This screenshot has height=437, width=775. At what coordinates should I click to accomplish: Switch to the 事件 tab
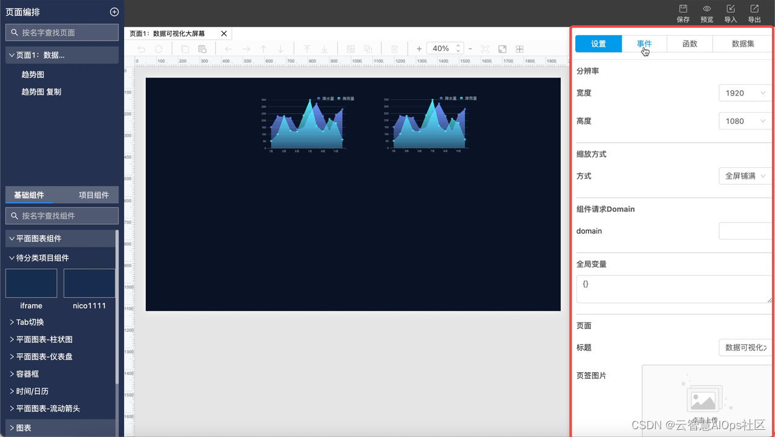[644, 44]
